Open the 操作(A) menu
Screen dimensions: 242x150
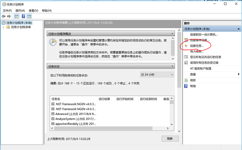(x=20, y=11)
